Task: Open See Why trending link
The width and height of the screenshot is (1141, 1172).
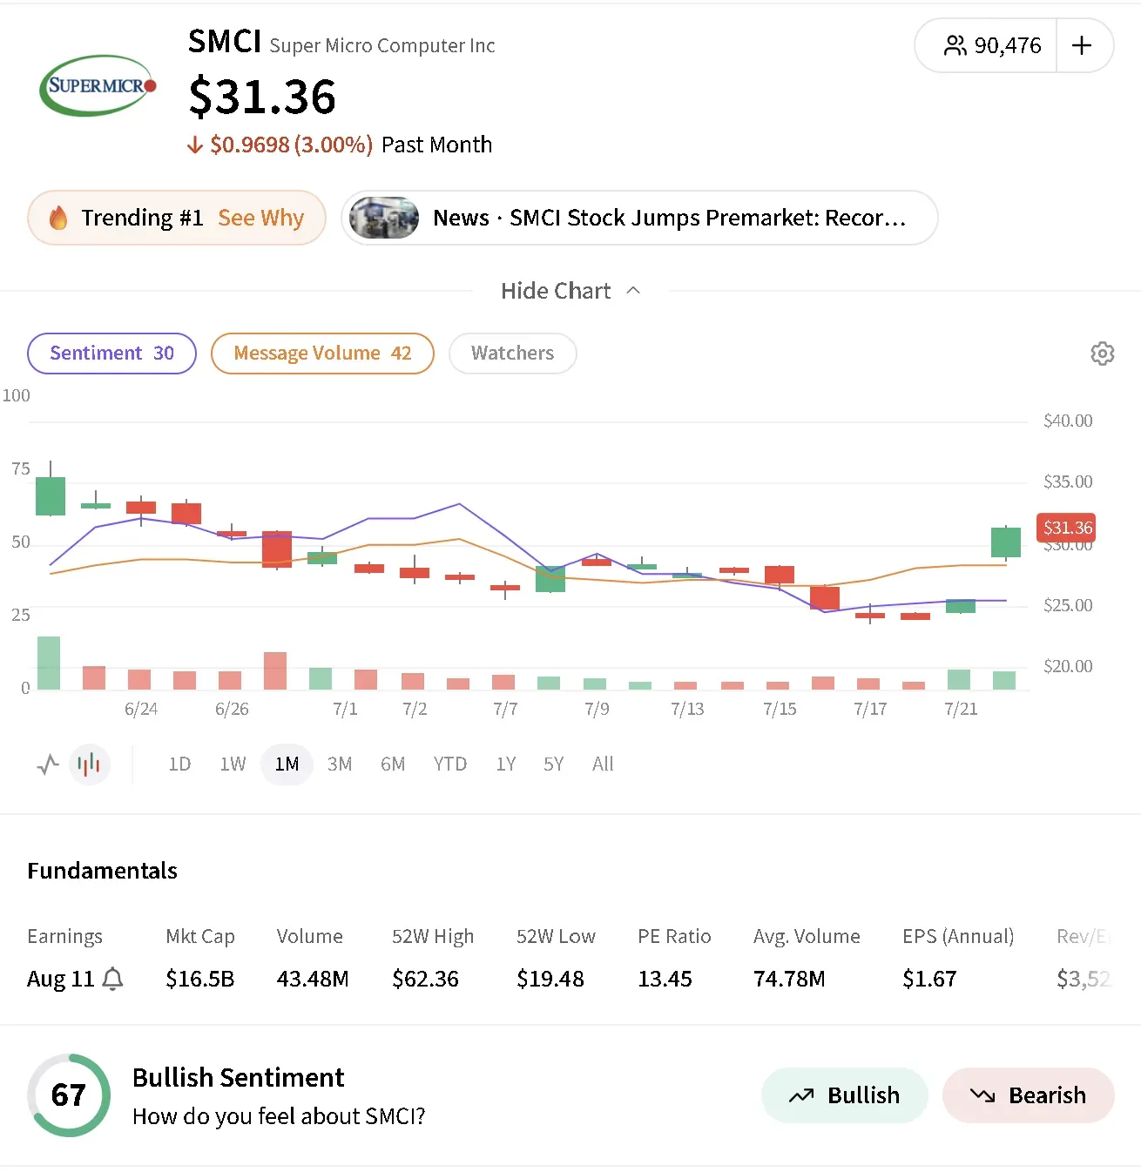Action: [x=261, y=218]
